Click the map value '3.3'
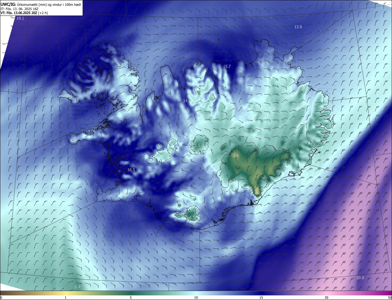The width and height of the screenshot is (392, 300). point(236,156)
